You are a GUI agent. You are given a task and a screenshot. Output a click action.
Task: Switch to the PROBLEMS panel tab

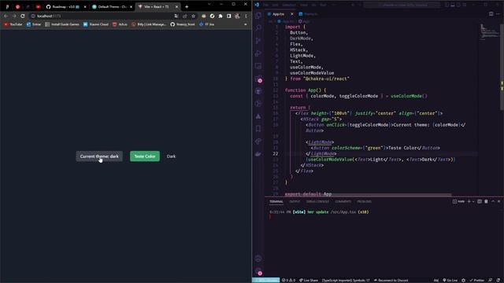364,201
